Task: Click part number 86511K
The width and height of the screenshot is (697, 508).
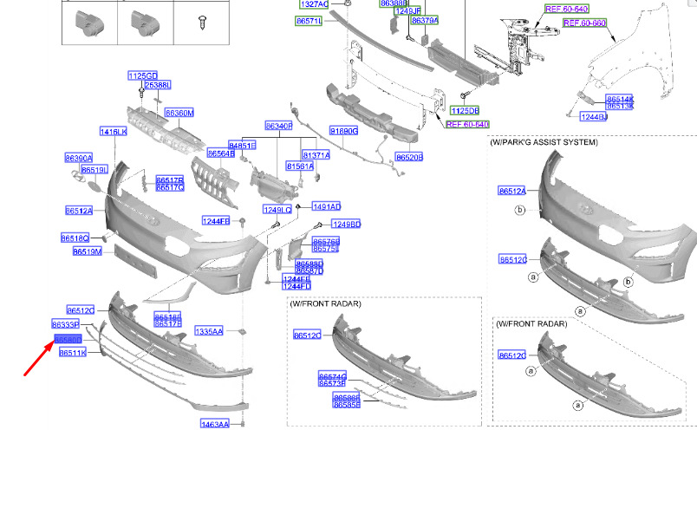Action: pos(73,353)
